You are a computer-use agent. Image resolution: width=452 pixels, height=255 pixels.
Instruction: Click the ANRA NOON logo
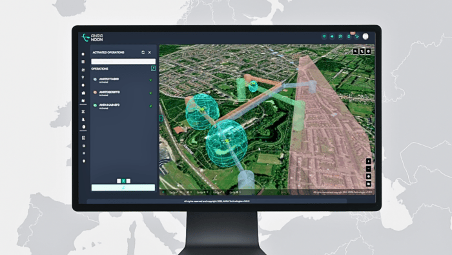click(92, 37)
